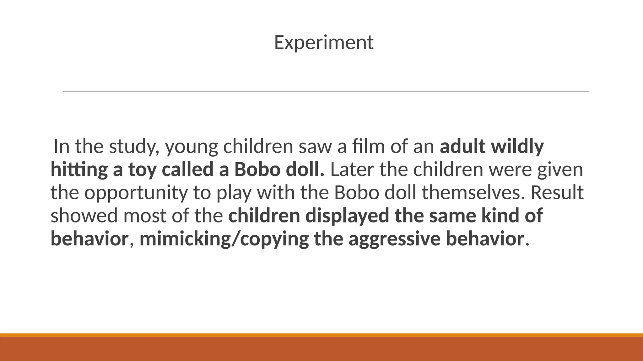
Task: Click the word "Result" in the paragraph
Action: pyautogui.click(x=557, y=192)
